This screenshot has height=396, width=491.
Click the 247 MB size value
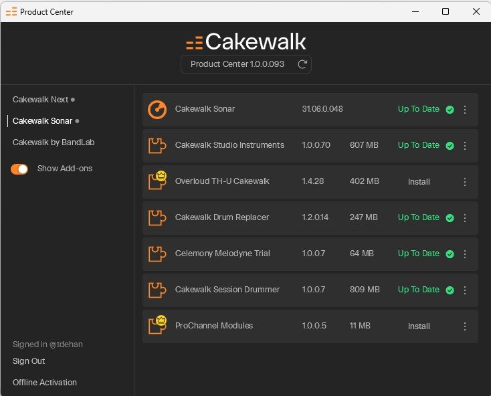[364, 217]
